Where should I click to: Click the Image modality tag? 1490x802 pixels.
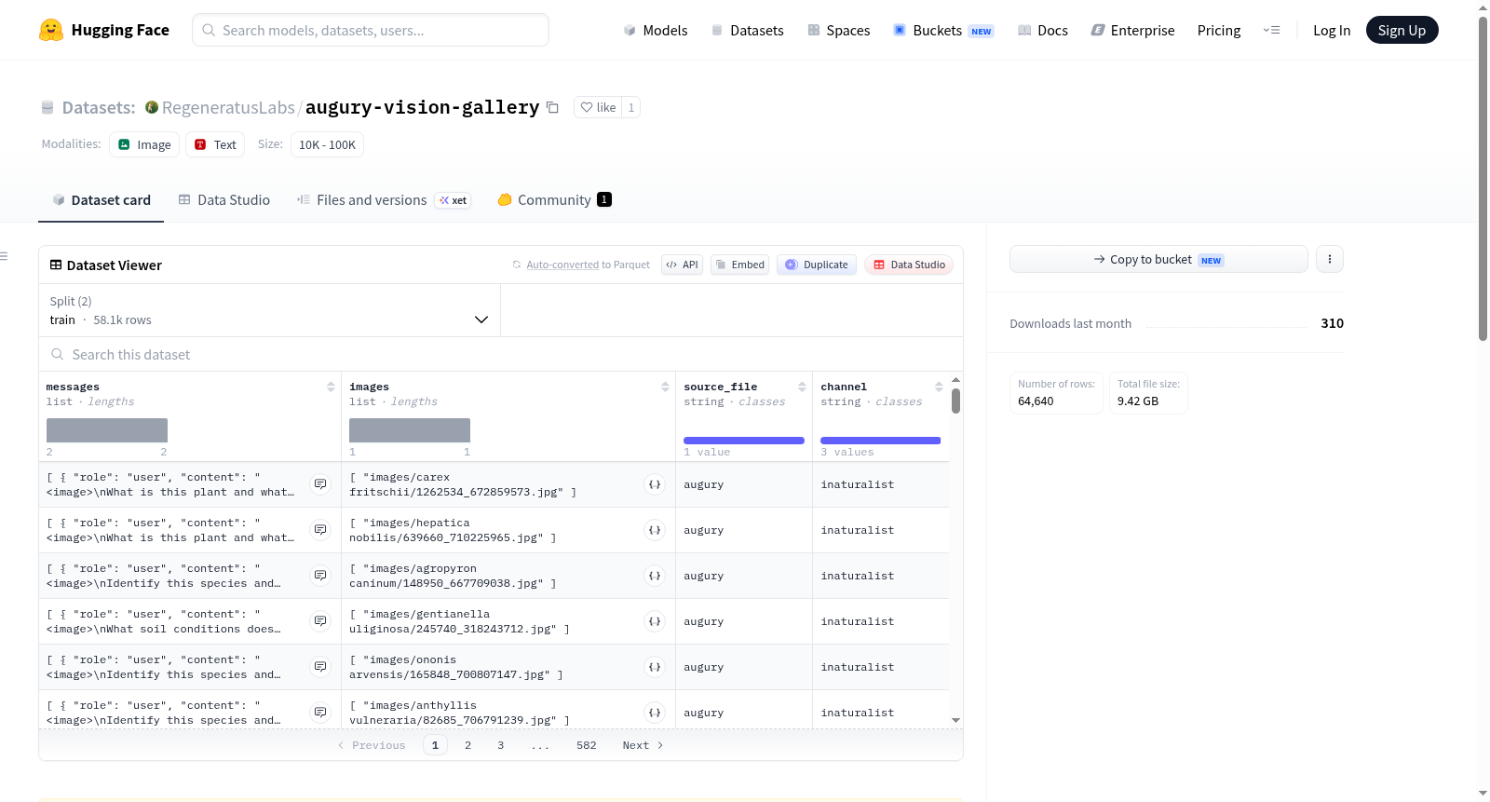144,144
